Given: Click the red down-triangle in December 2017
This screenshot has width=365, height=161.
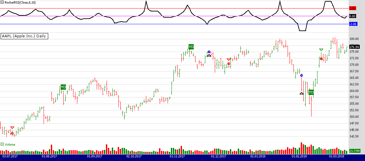Looking at the screenshot, I should (229, 59).
